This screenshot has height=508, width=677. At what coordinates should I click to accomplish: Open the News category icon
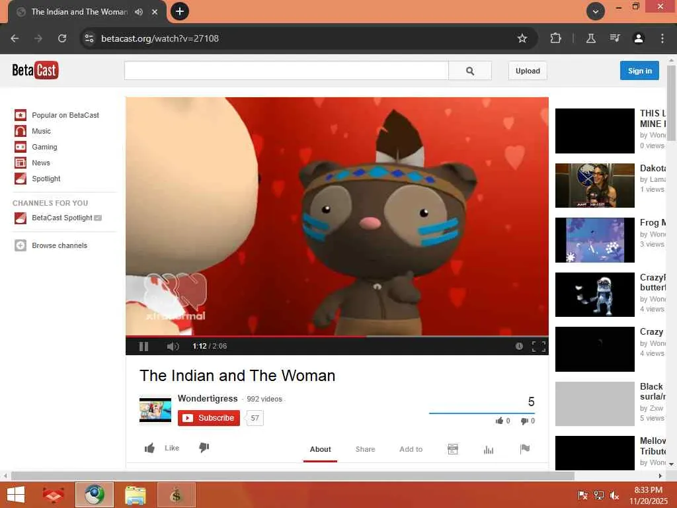click(x=20, y=163)
